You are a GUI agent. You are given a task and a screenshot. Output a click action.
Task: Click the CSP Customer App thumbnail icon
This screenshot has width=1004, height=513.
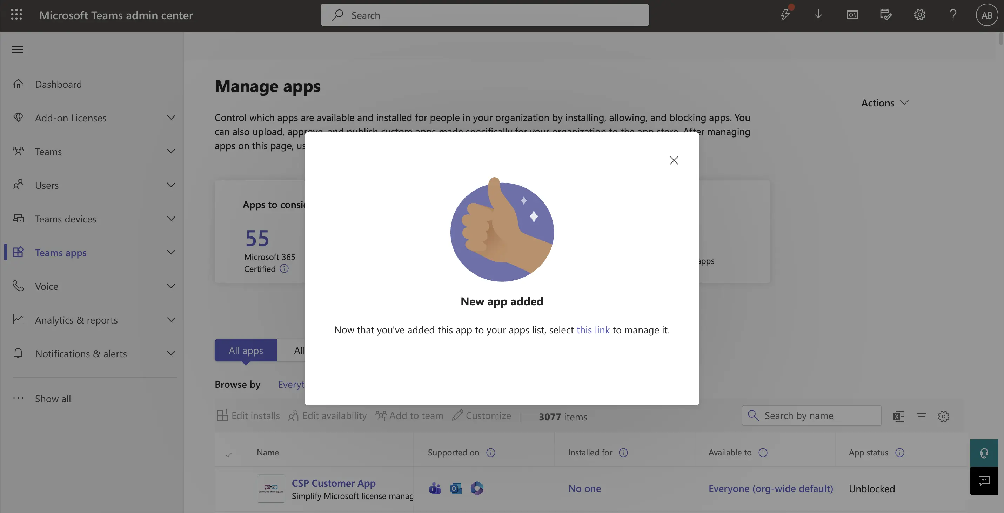[271, 488]
